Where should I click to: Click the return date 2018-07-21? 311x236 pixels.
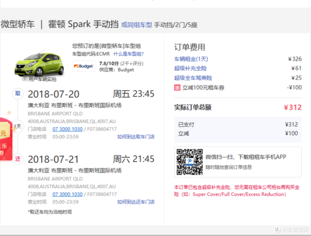53,159
